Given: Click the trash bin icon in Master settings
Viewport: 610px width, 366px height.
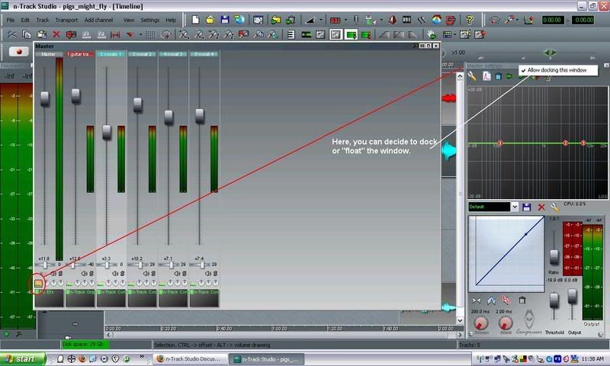Looking at the screenshot, I should coord(499,76).
